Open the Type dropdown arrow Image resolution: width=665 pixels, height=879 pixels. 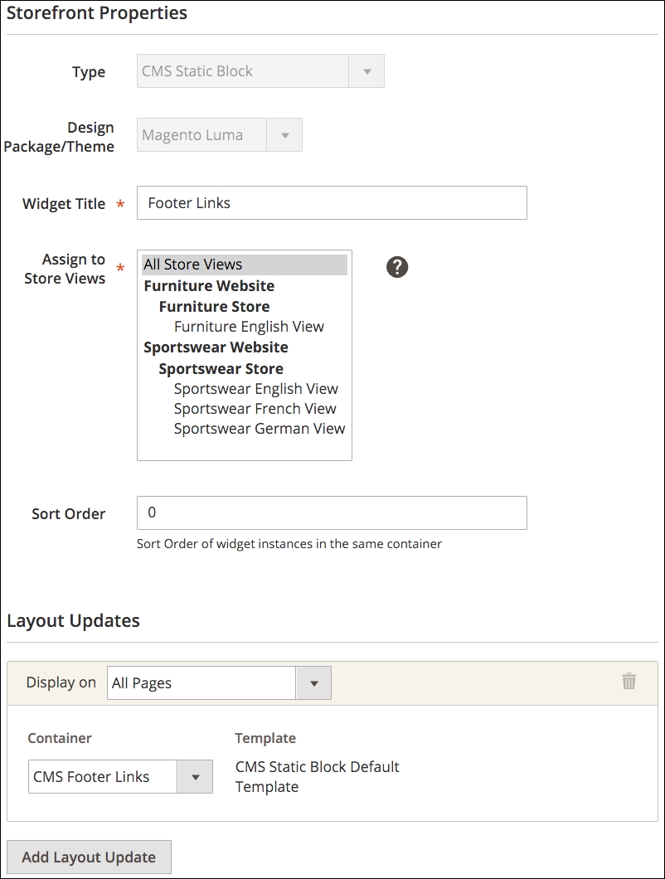(x=366, y=71)
